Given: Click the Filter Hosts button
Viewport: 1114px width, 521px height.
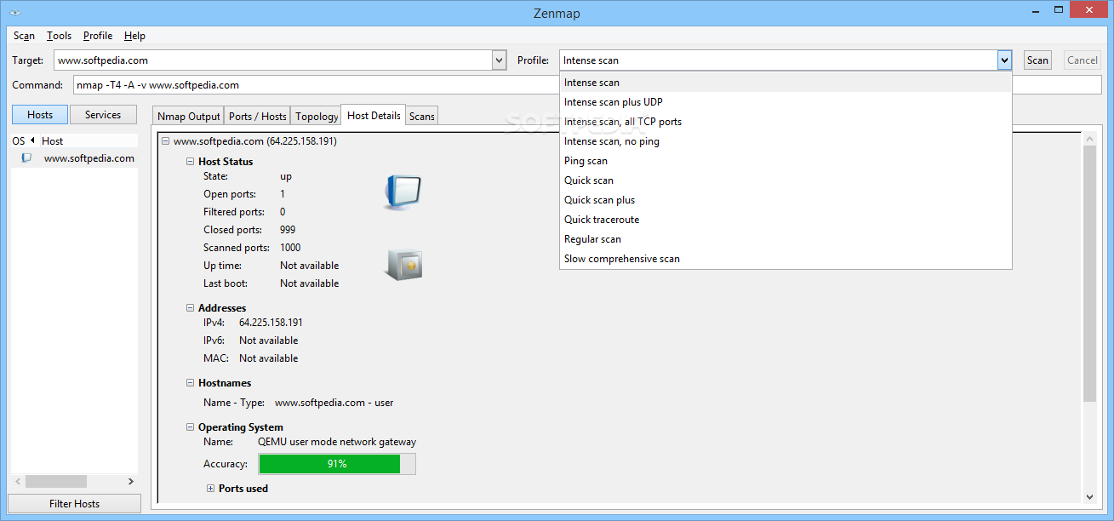Looking at the screenshot, I should pos(74,504).
